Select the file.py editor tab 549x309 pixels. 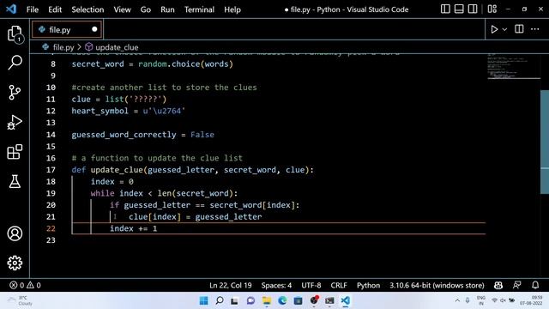67,29
